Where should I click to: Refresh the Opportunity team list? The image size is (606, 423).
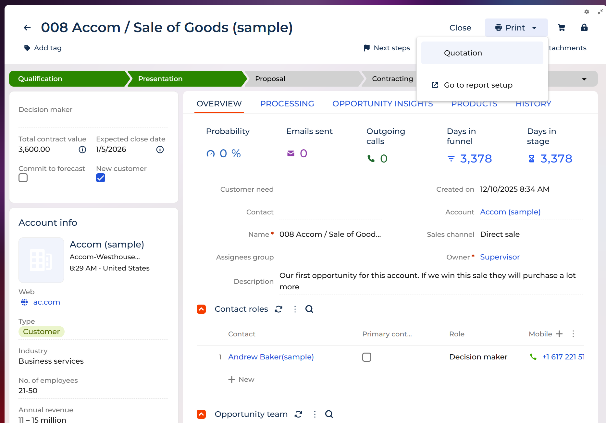point(298,414)
